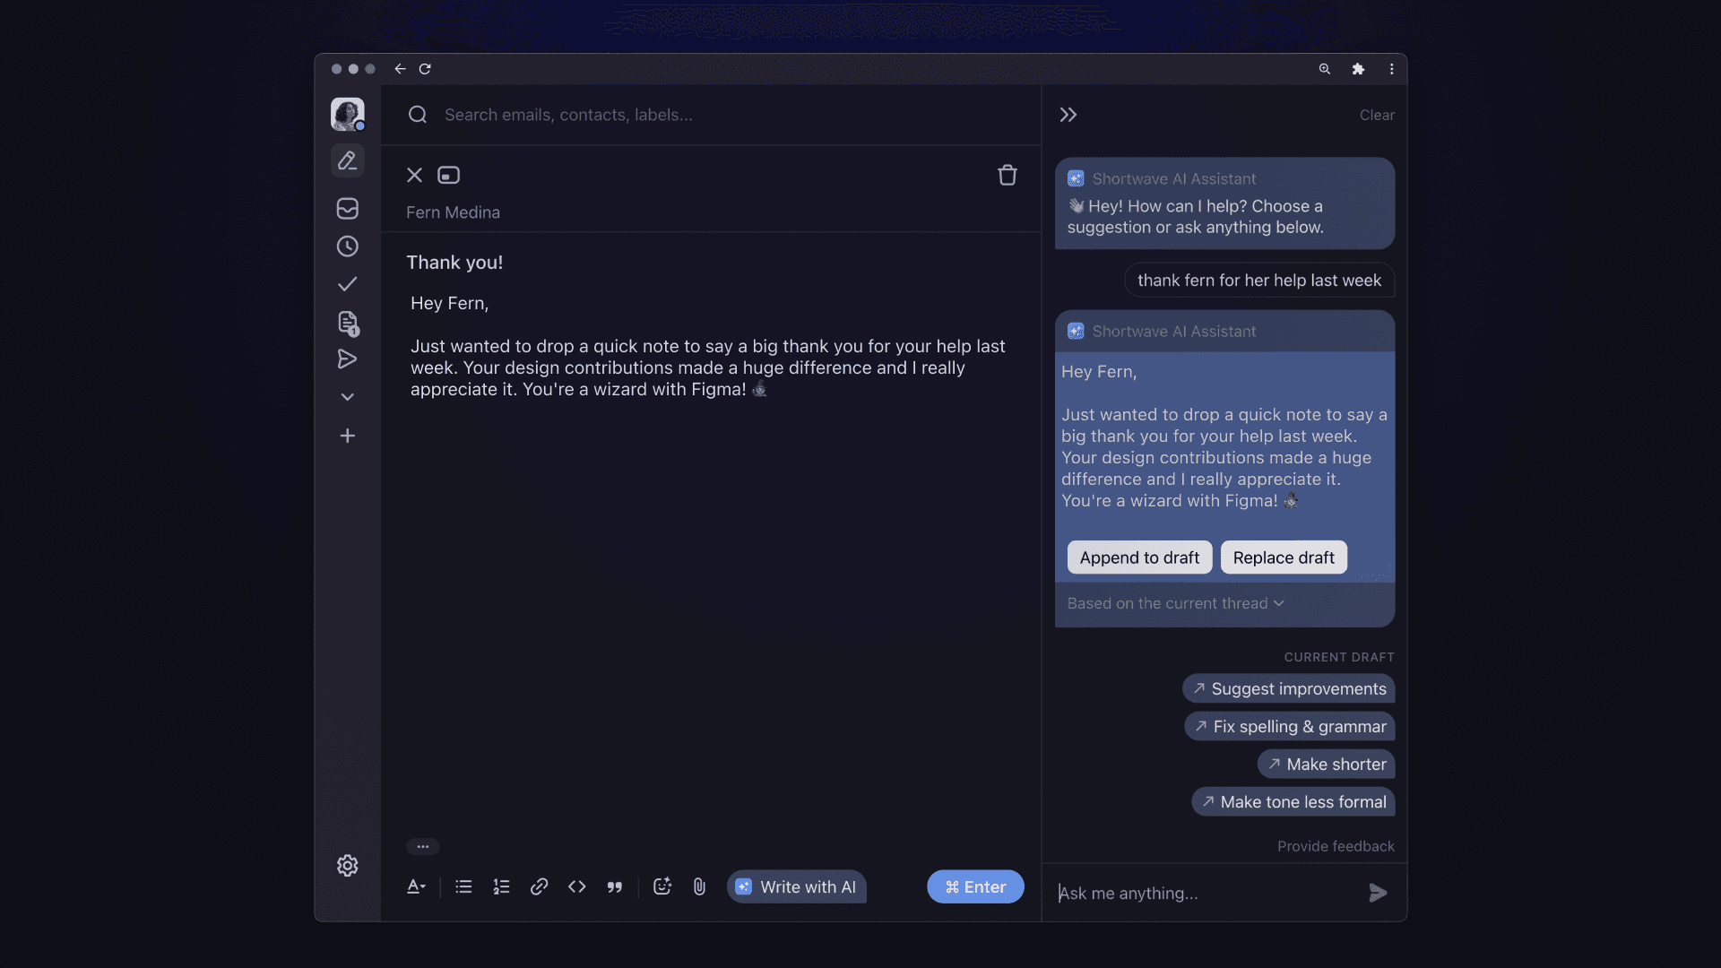Image resolution: width=1721 pixels, height=968 pixels.
Task: Click the Write with AI button
Action: tap(797, 886)
